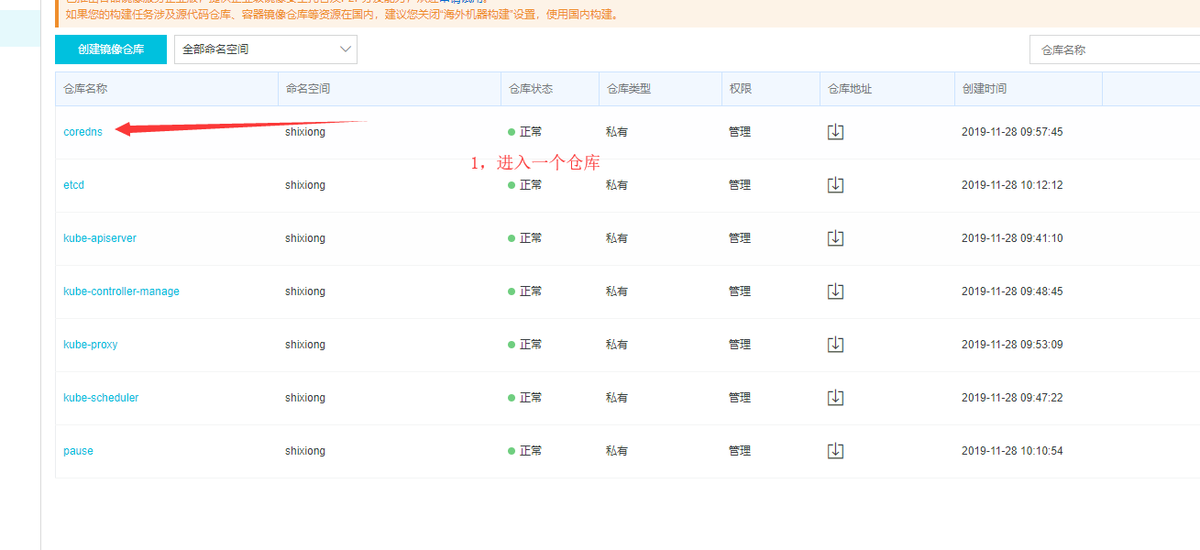Open the coredns repository link

click(x=83, y=131)
